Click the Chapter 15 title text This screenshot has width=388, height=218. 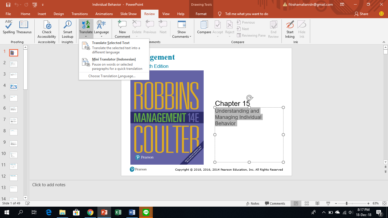pos(232,103)
